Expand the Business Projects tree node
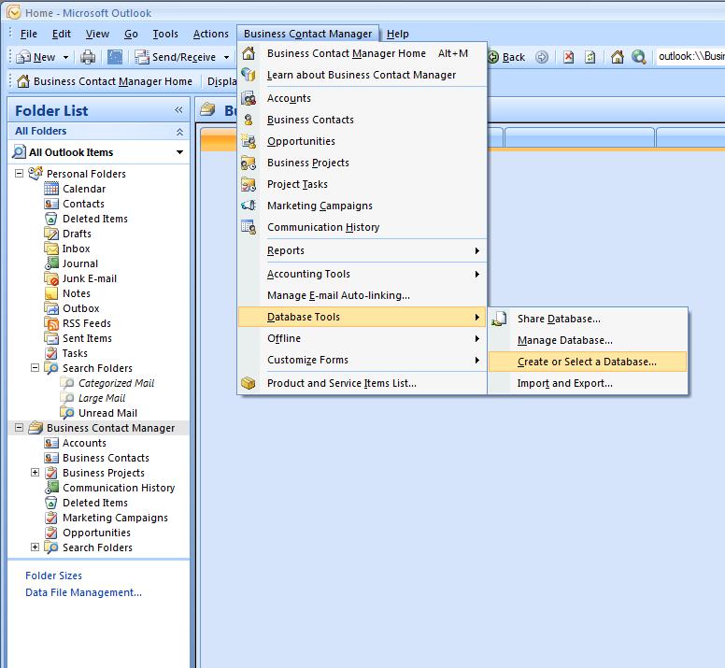The height and width of the screenshot is (668, 725). click(36, 473)
